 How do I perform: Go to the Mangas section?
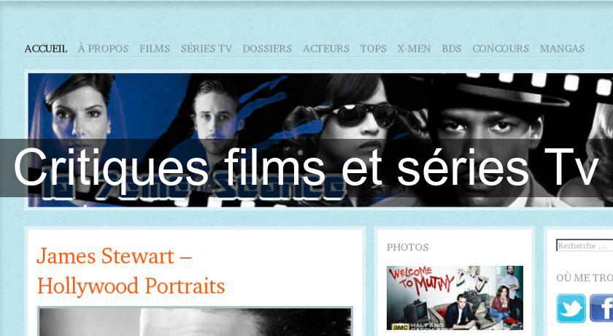[563, 48]
